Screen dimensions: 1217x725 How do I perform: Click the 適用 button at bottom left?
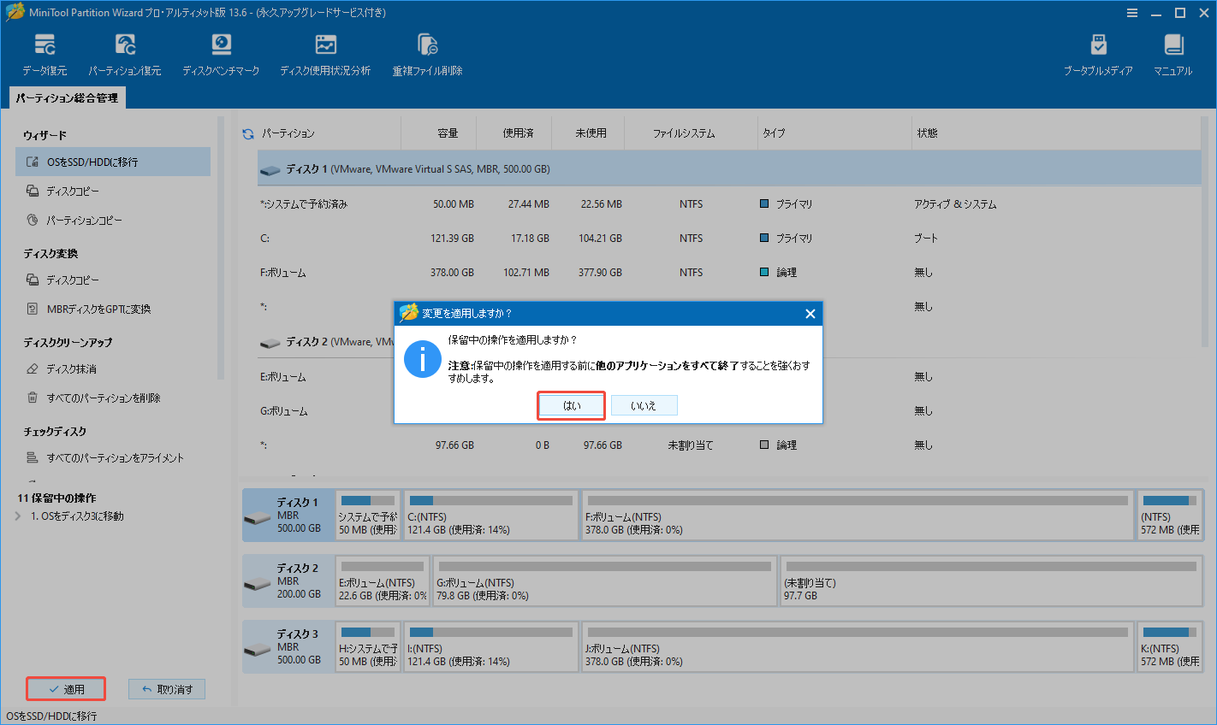coord(65,688)
